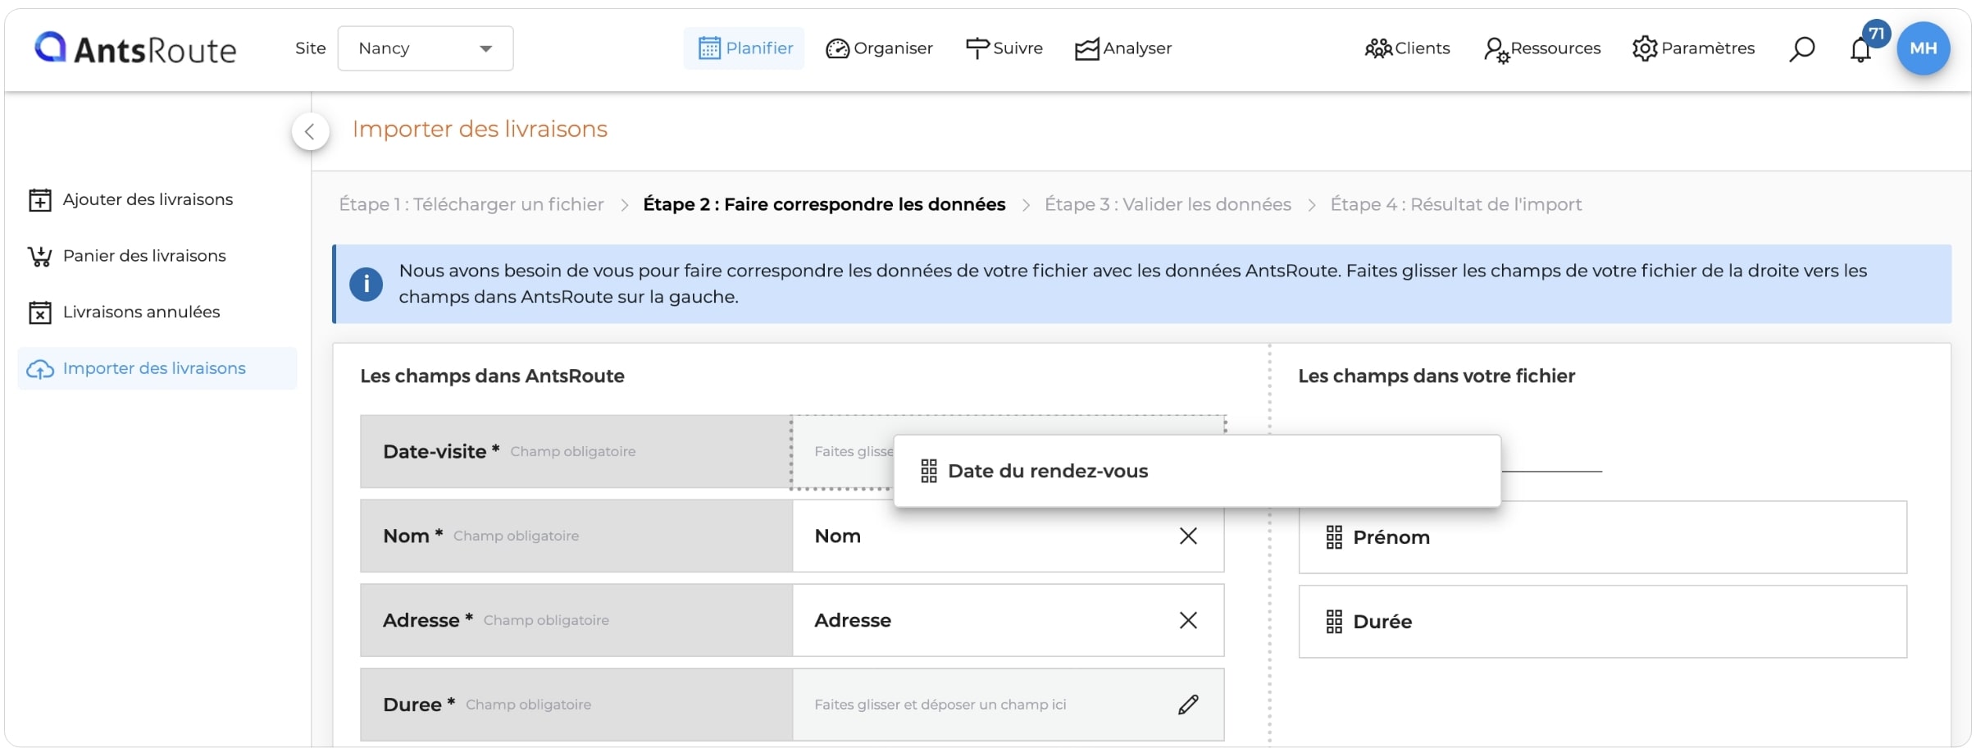Click the Date du rendez-vous field card
Viewport: 1976px width, 753px height.
[x=1197, y=471]
